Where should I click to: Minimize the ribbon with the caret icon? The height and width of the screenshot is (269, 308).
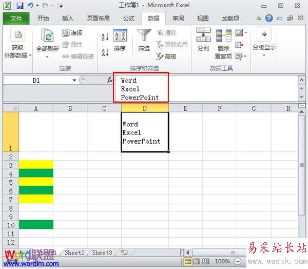point(259,18)
